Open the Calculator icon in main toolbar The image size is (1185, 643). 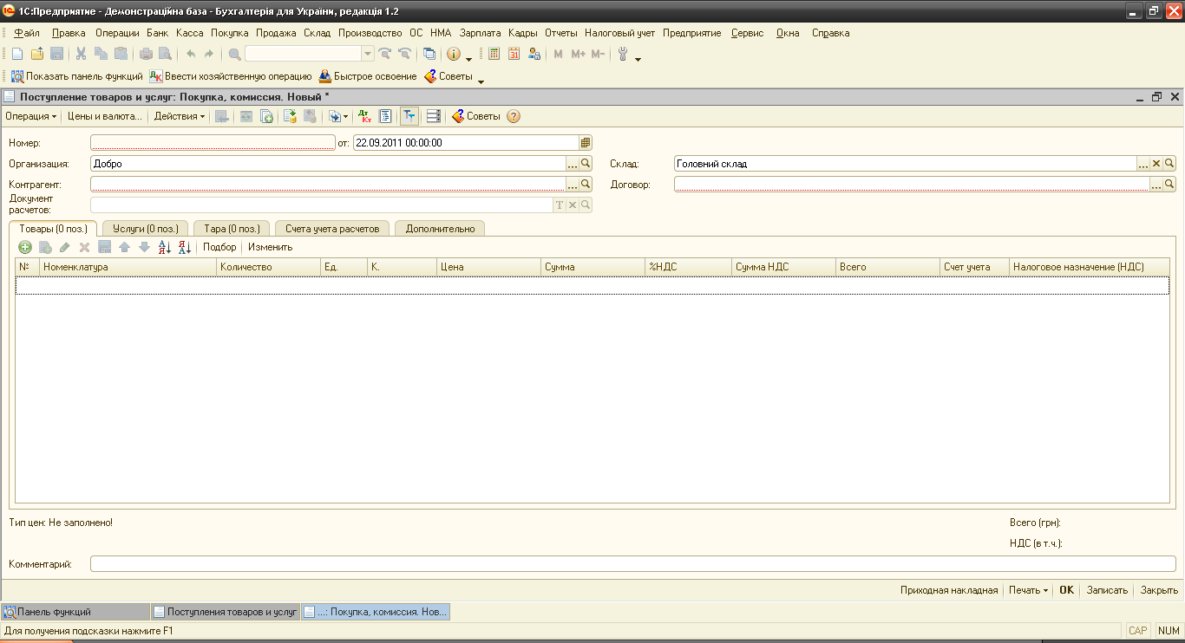pyautogui.click(x=494, y=54)
